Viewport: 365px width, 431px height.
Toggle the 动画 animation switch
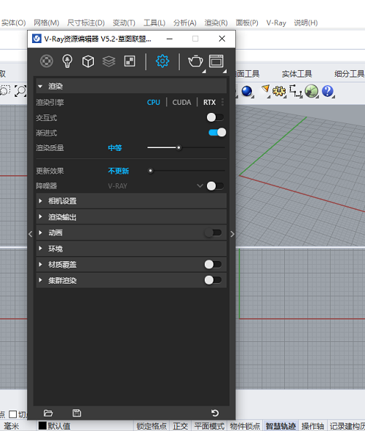tap(213, 233)
